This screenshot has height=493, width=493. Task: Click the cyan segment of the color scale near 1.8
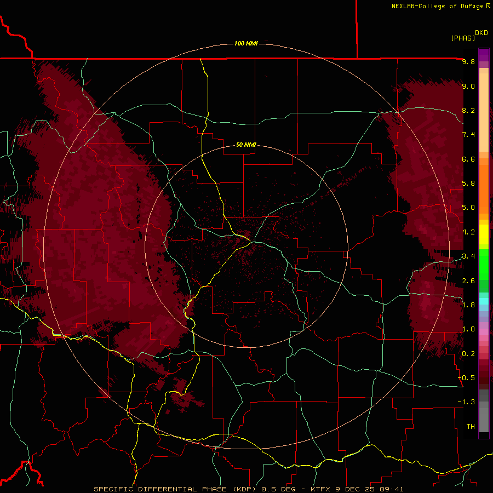(484, 301)
